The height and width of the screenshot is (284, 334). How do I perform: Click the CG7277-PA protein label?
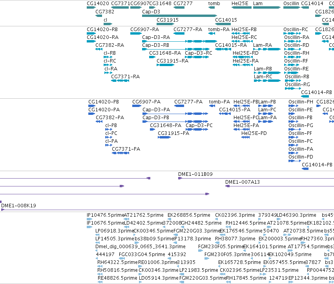pos(188,101)
